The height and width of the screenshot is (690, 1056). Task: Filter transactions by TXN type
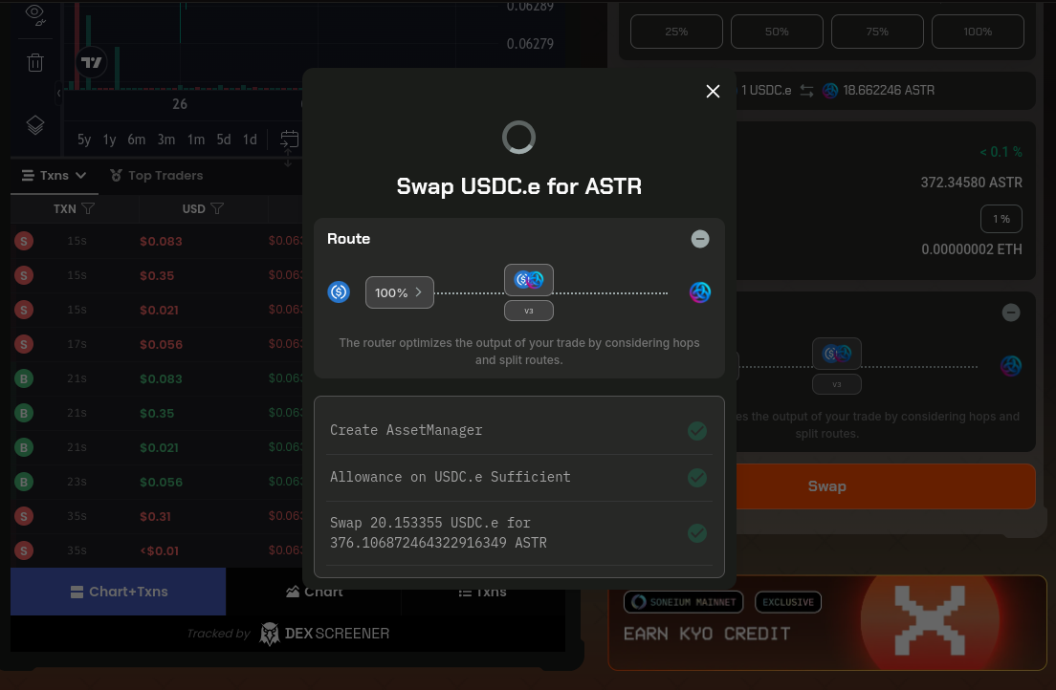click(88, 208)
